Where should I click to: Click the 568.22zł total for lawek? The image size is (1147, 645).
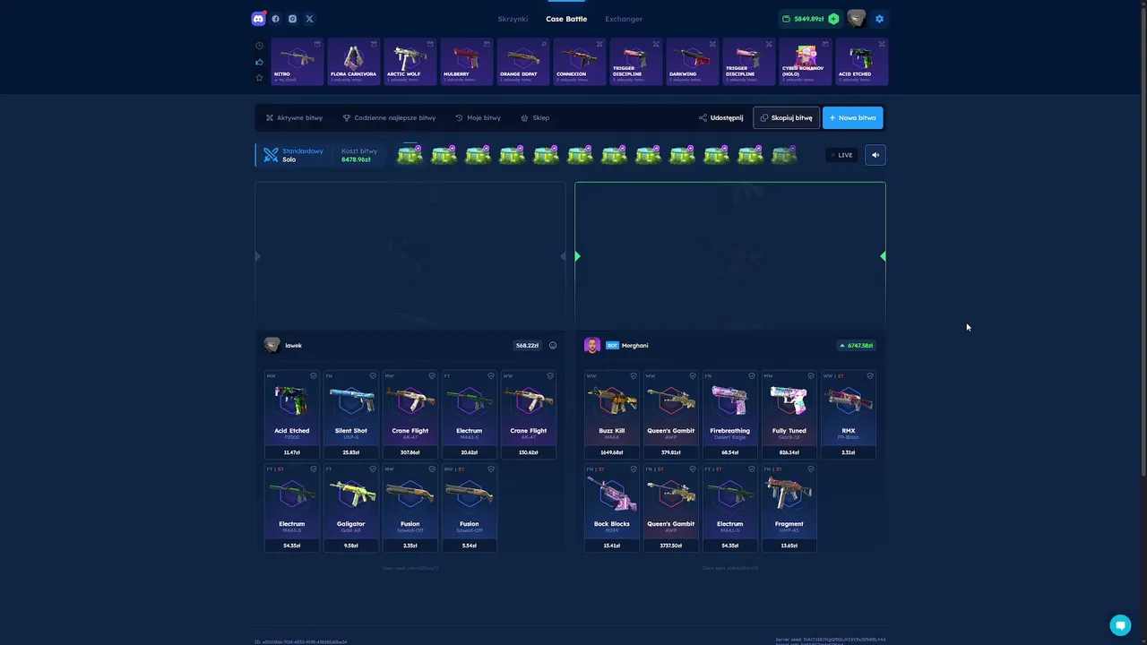[527, 346]
